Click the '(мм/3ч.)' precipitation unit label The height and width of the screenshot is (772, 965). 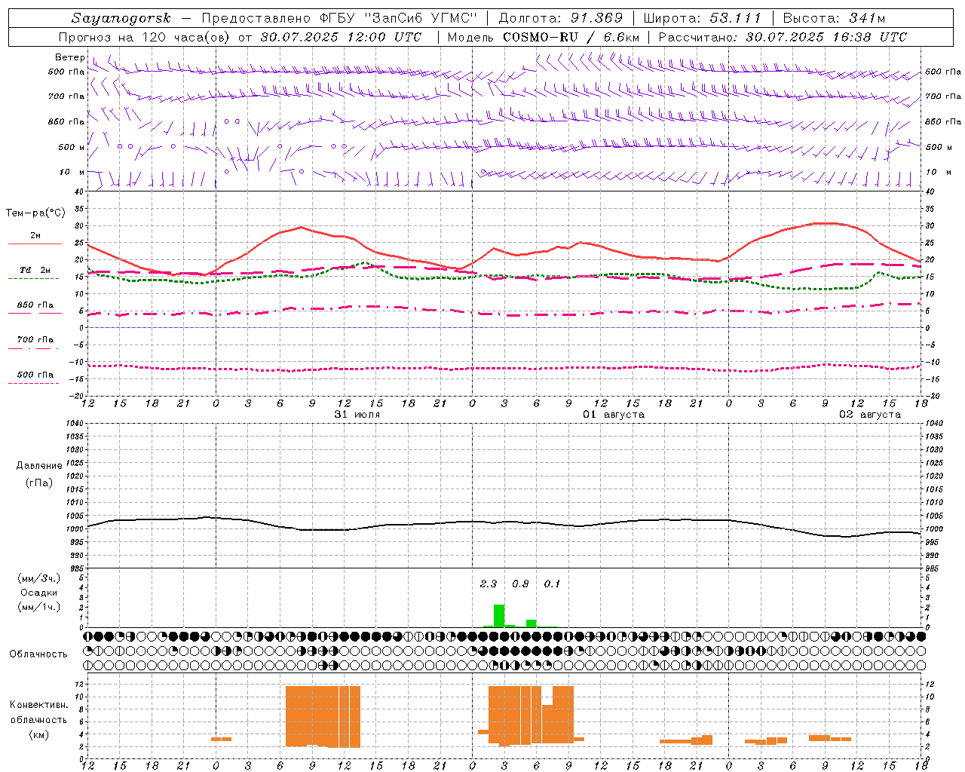39,578
